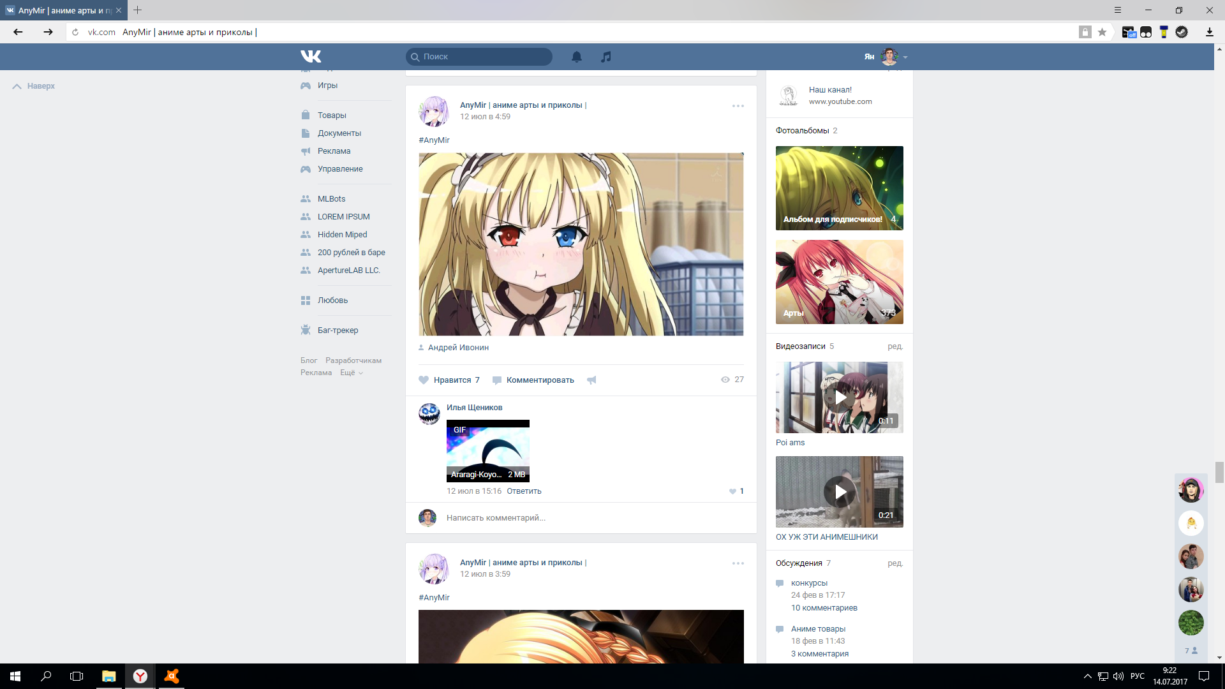Click the Наверх back-to-top button
1225x689 pixels.
[34, 86]
